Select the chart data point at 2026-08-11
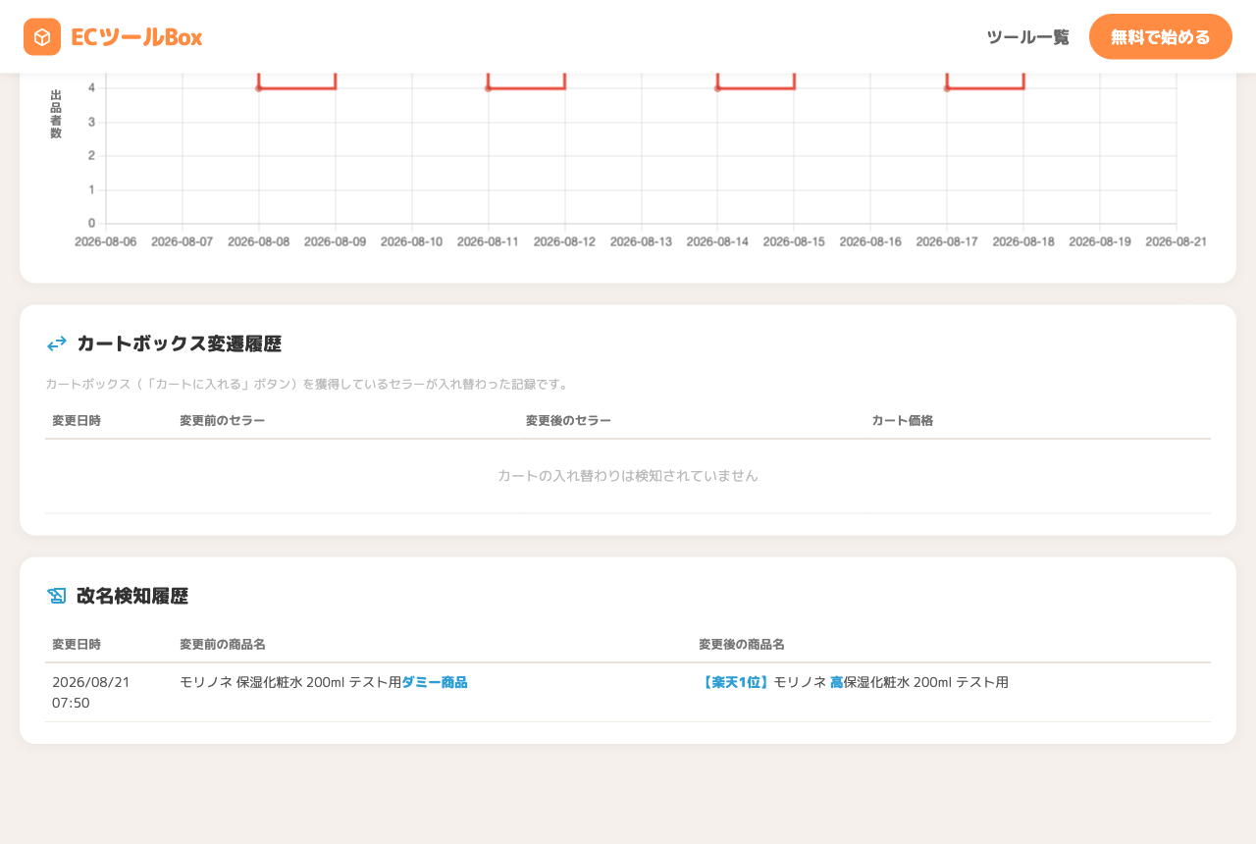Viewport: 1256px width, 844px height. point(488,88)
